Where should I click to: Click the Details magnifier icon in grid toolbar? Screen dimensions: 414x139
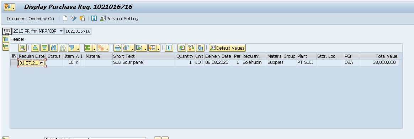(22, 48)
